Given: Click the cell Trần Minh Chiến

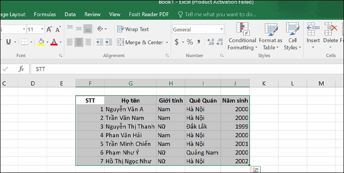Looking at the screenshot, I should tap(131, 144).
